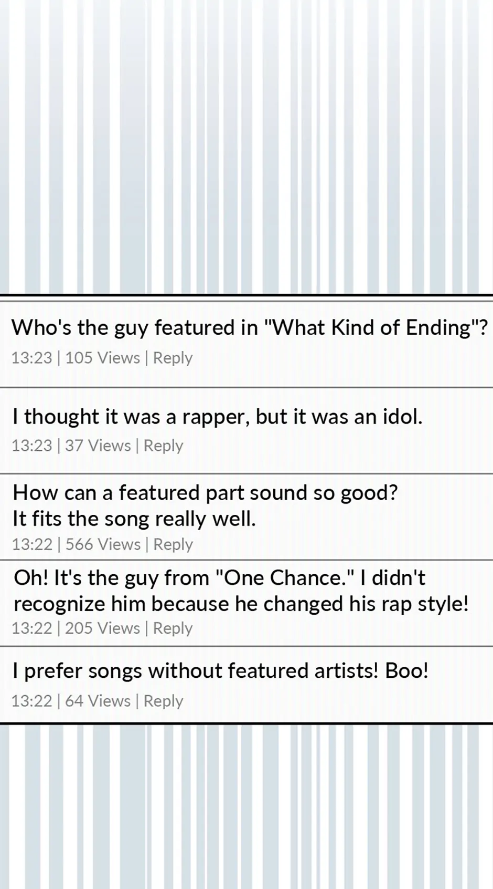Click the 13:22 timestamp beside 566 Views
This screenshot has height=889, width=493.
[x=32, y=544]
